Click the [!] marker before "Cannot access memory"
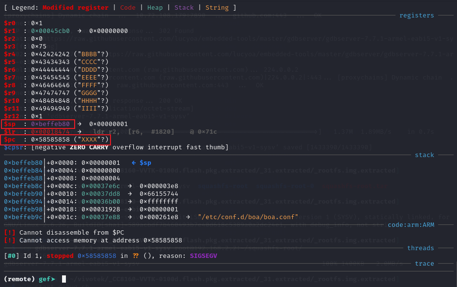 [x=9, y=240]
